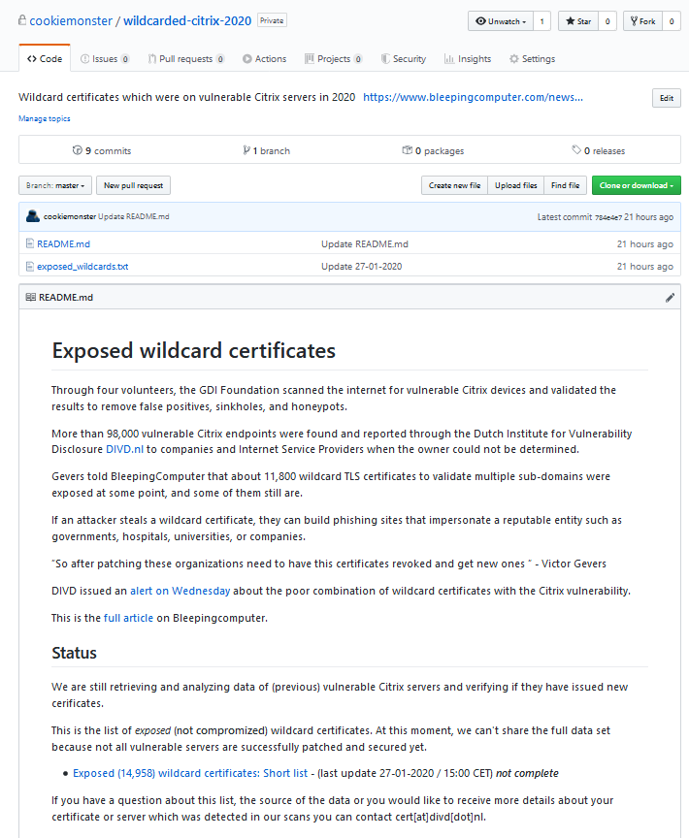The image size is (689, 838).
Task: Click the Pull requests tab icon
Action: pyautogui.click(x=152, y=59)
